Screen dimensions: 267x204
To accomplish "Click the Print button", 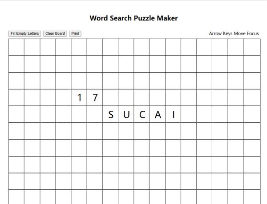I will 75,33.
